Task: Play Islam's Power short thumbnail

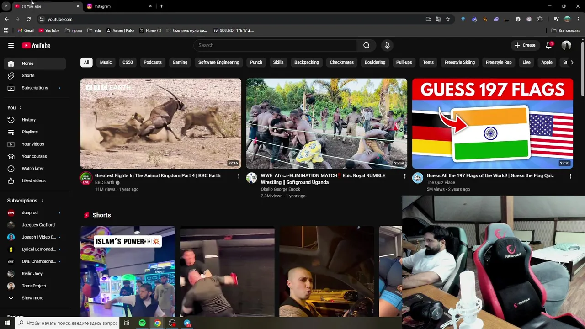Action: pyautogui.click(x=128, y=272)
